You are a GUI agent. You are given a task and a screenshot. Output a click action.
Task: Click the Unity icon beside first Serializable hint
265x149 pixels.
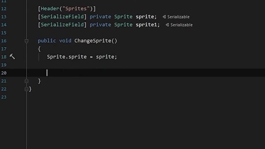pos(164,17)
